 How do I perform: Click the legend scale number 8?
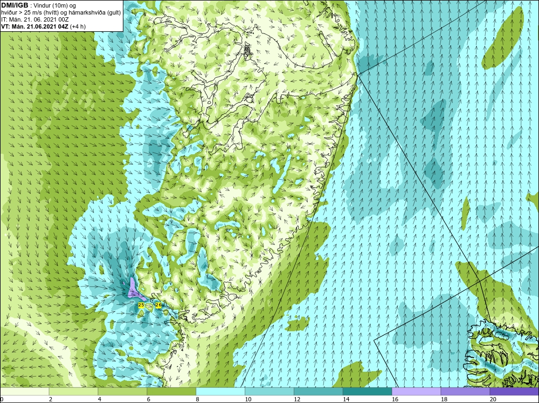coord(198,399)
